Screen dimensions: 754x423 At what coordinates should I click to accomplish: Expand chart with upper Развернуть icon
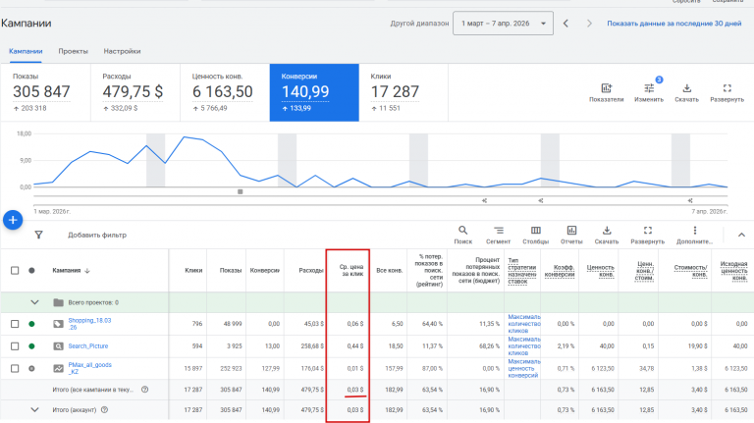727,88
